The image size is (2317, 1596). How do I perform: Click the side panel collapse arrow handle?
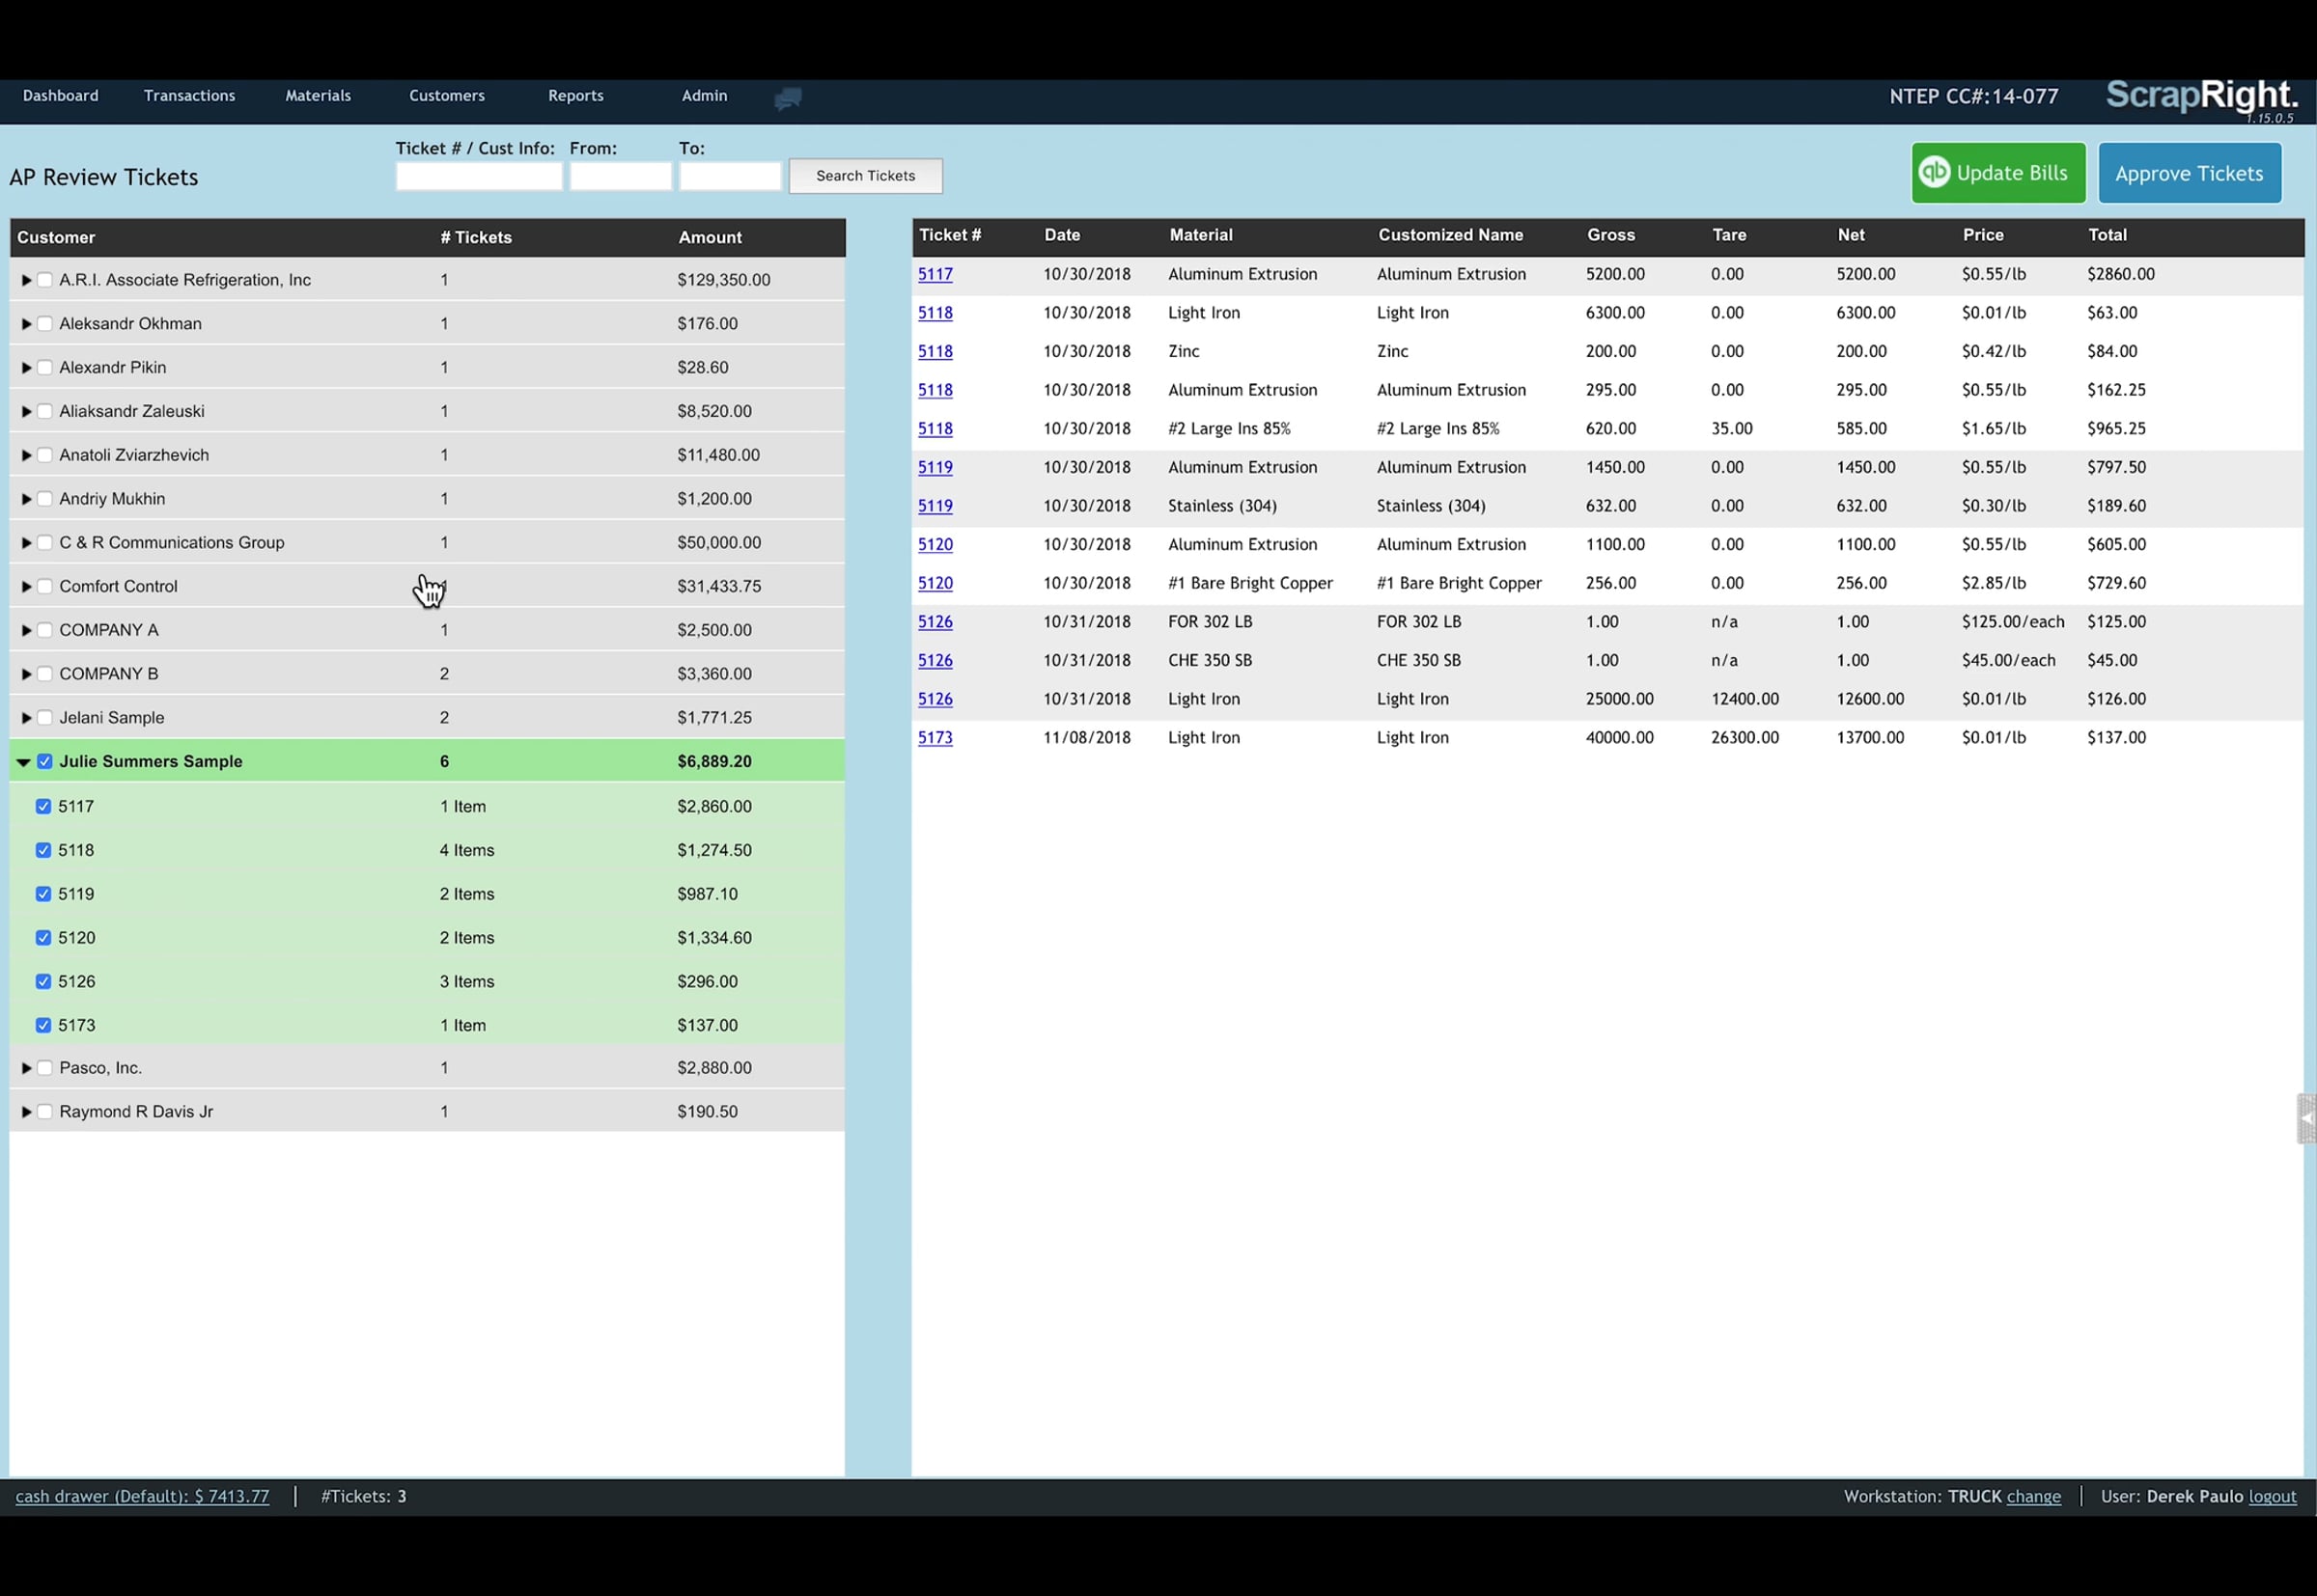coord(2306,1118)
